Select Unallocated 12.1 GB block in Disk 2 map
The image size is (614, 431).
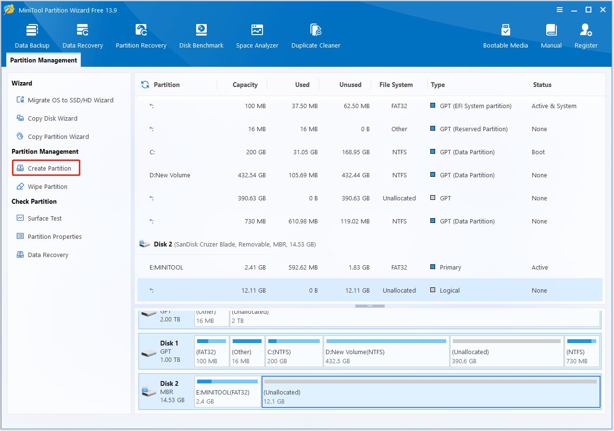click(x=431, y=392)
